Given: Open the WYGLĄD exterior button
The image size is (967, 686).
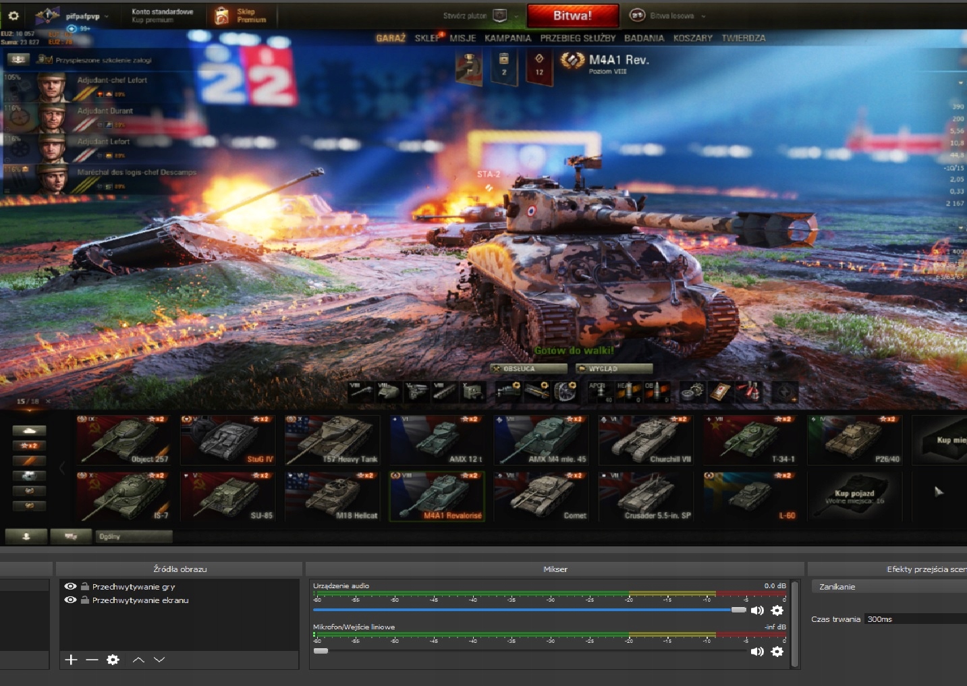Looking at the screenshot, I should point(614,368).
